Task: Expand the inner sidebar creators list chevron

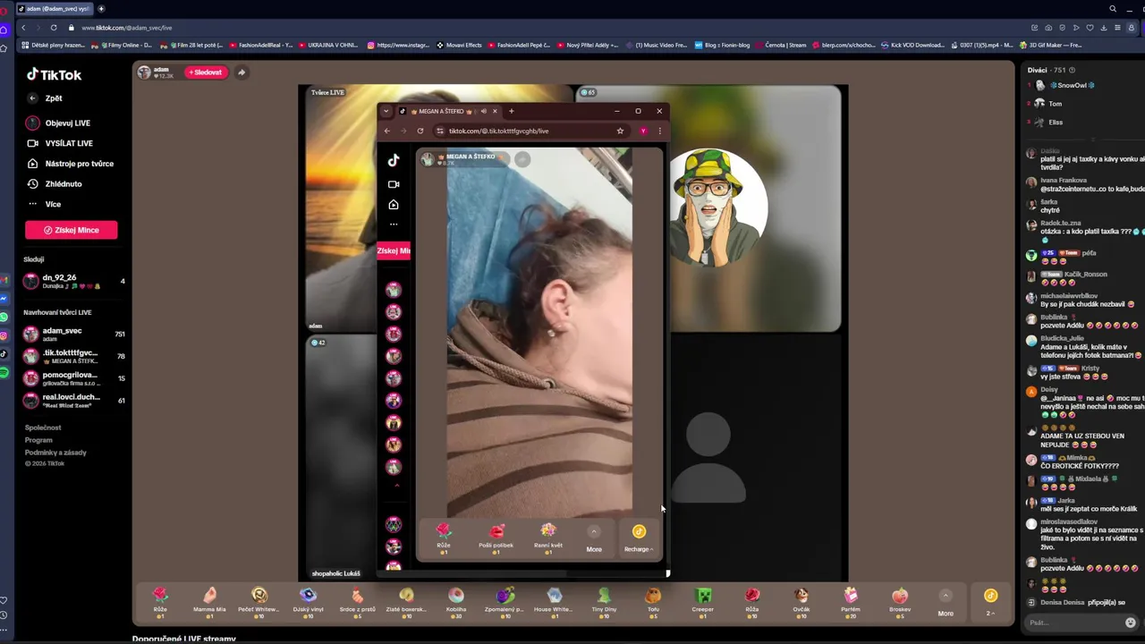Action: (397, 486)
